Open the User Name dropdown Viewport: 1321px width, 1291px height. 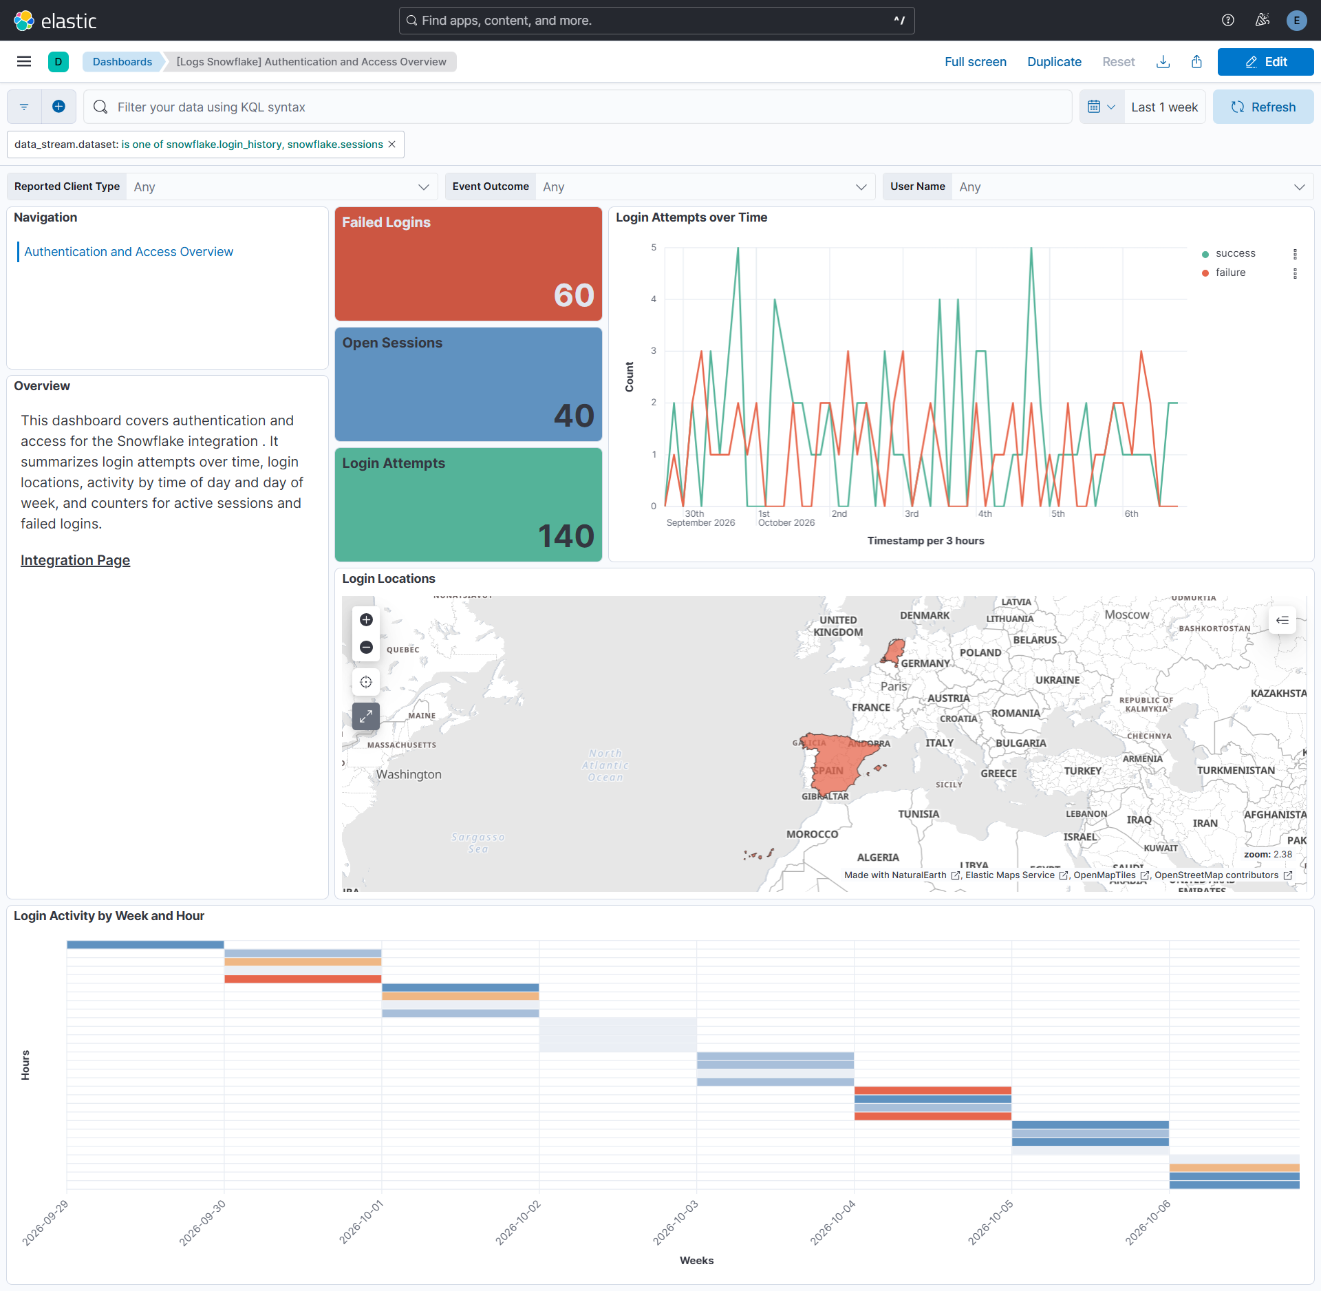tap(1132, 186)
